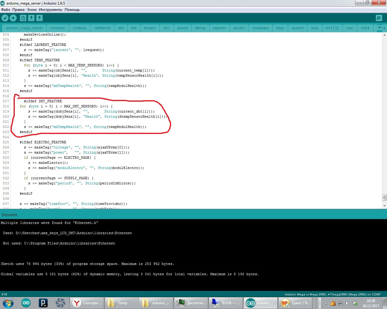This screenshot has width=387, height=309.
Task: Click the Open sketch up-arrow icon
Action: point(31,18)
